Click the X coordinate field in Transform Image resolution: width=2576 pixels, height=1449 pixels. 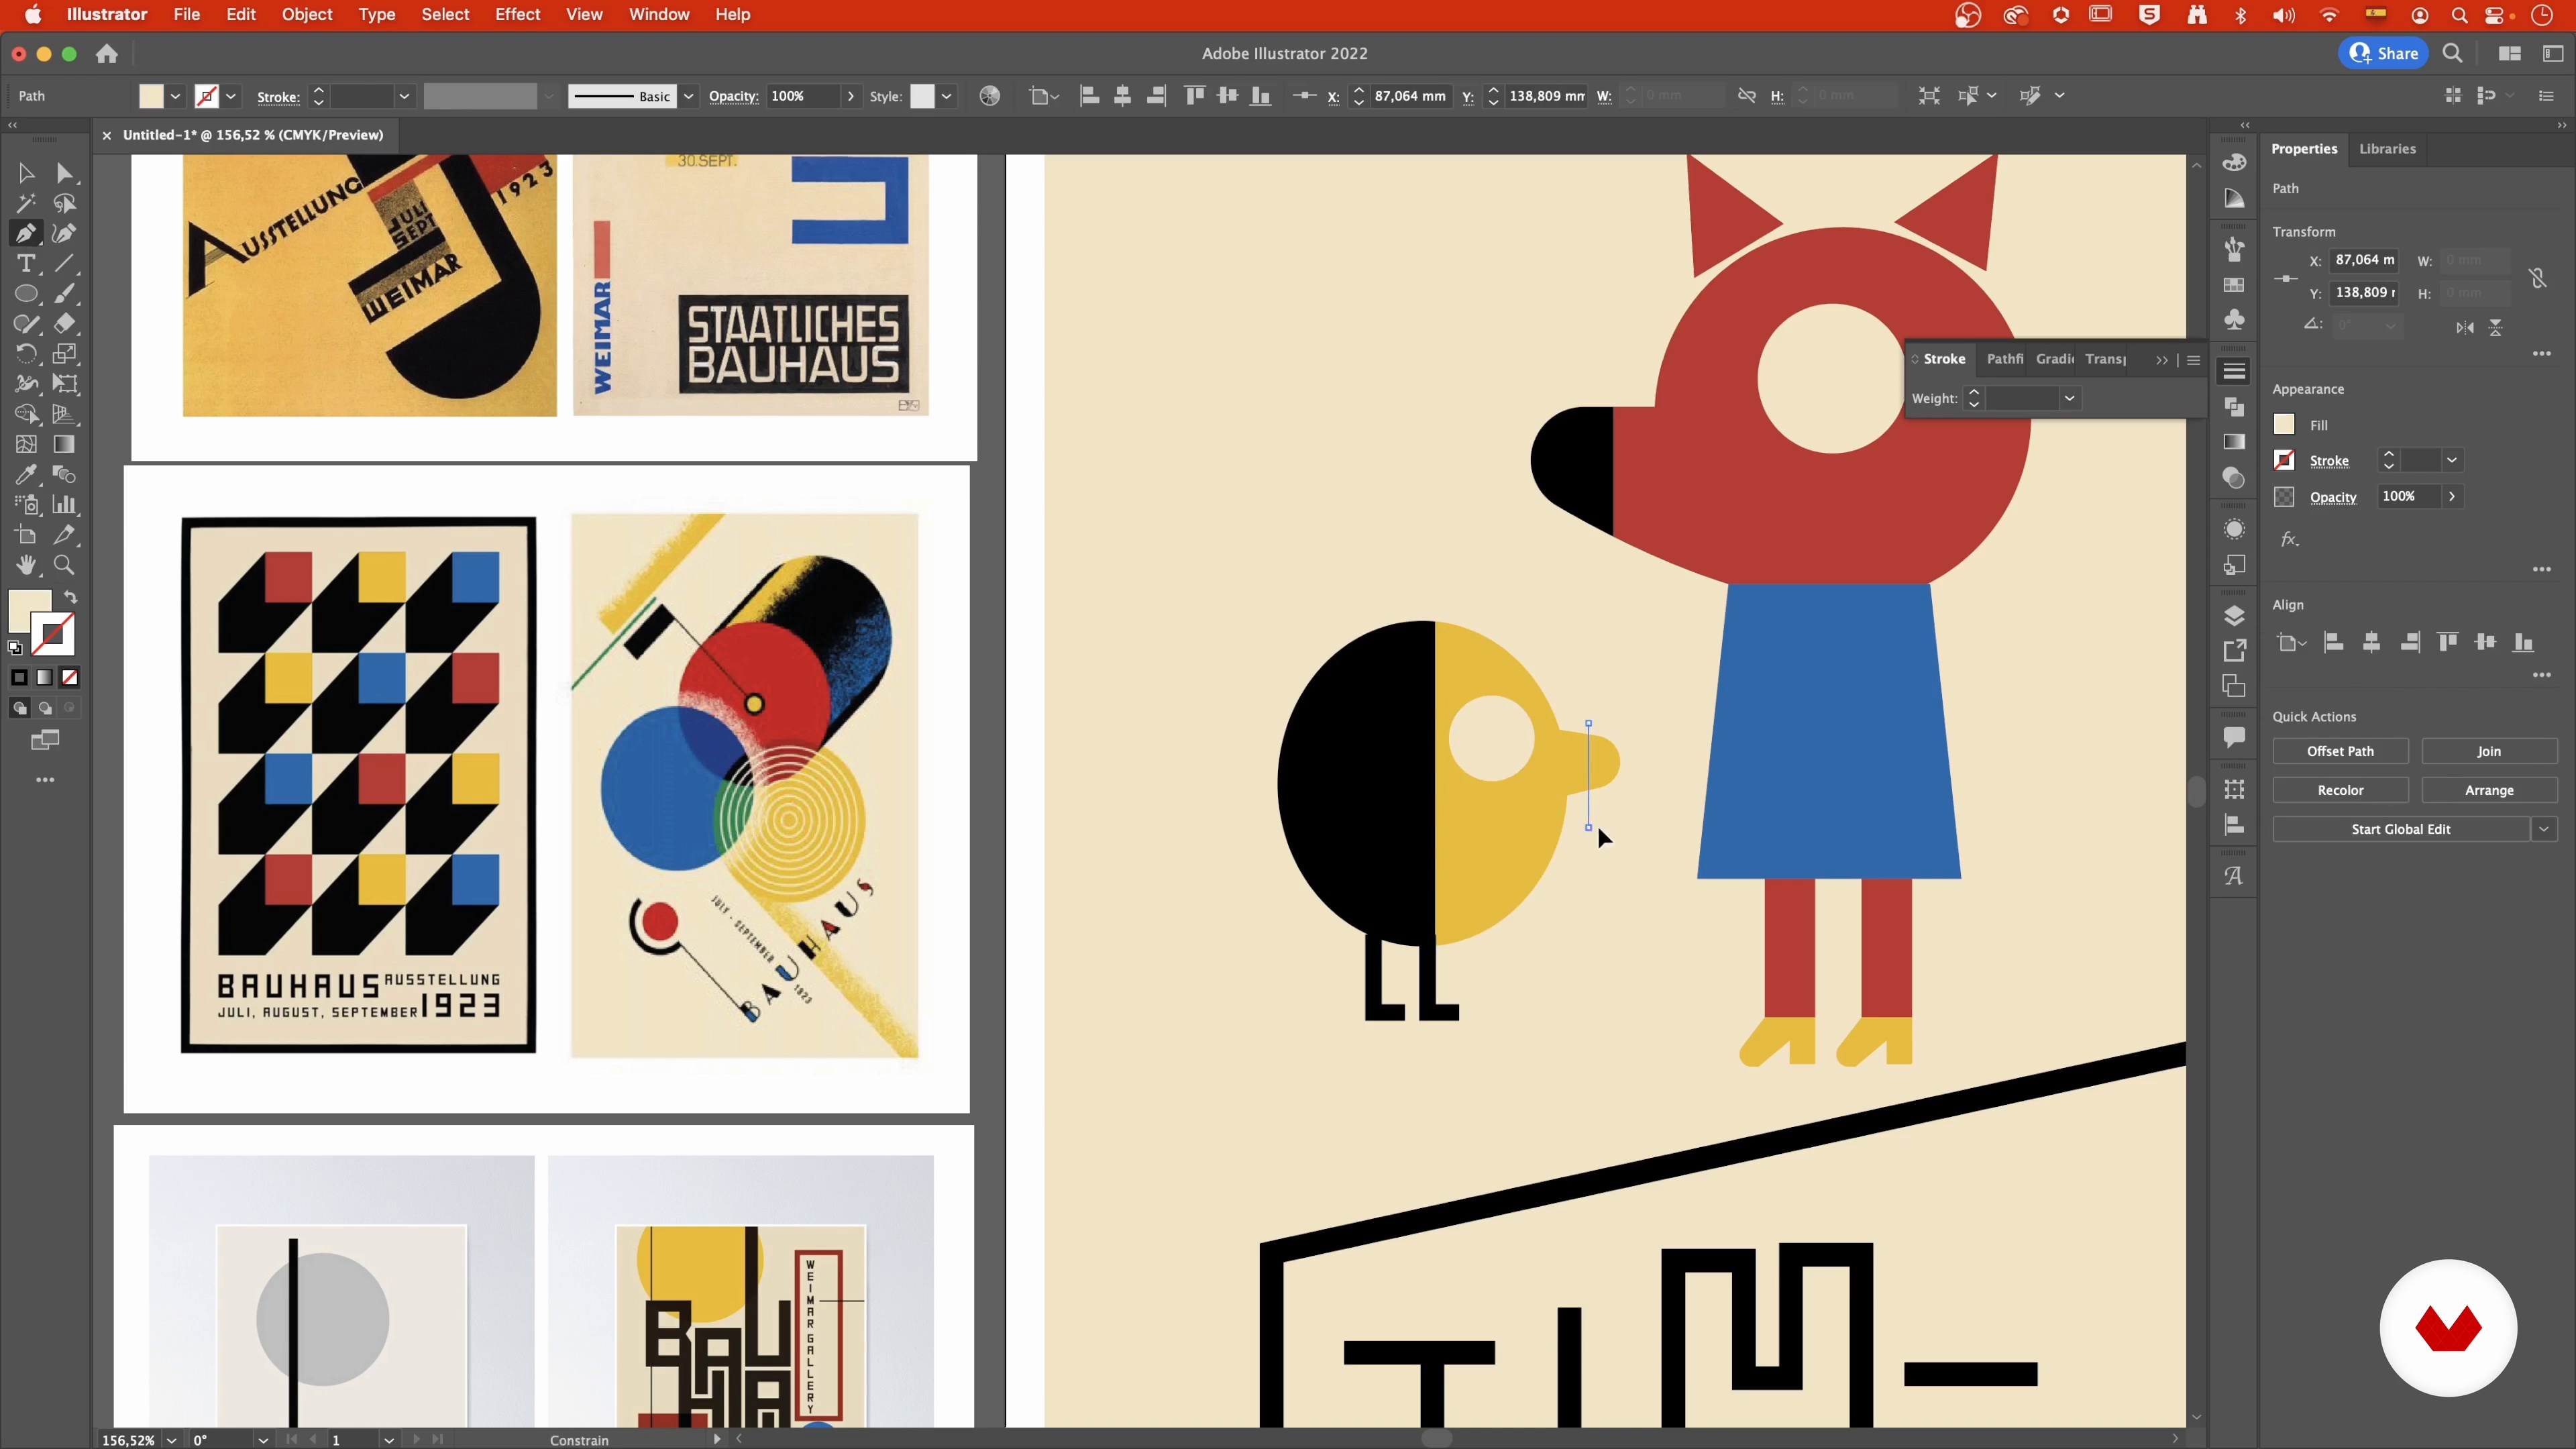pyautogui.click(x=2364, y=260)
